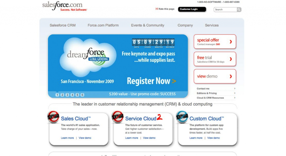The image size is (286, 156).
Task: Click the search magnifier icon
Action: click(239, 10)
